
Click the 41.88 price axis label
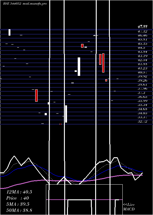[x=143, y=64]
